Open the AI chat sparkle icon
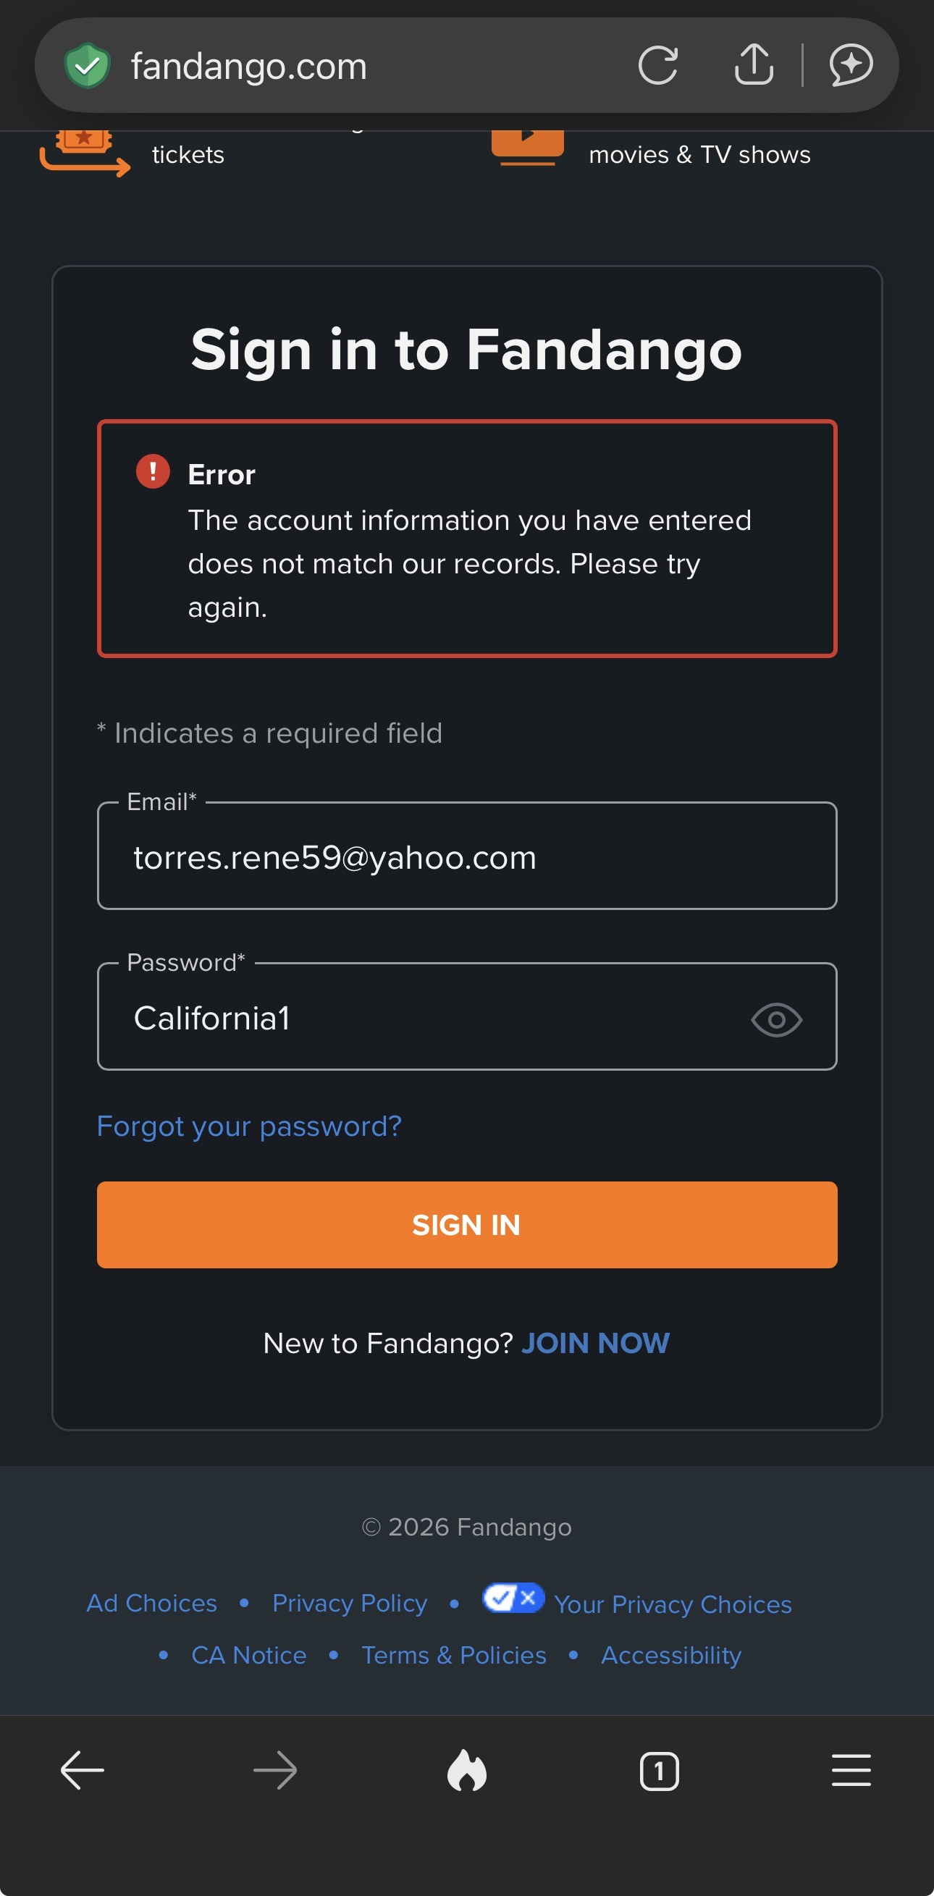The width and height of the screenshot is (934, 1896). (x=851, y=65)
